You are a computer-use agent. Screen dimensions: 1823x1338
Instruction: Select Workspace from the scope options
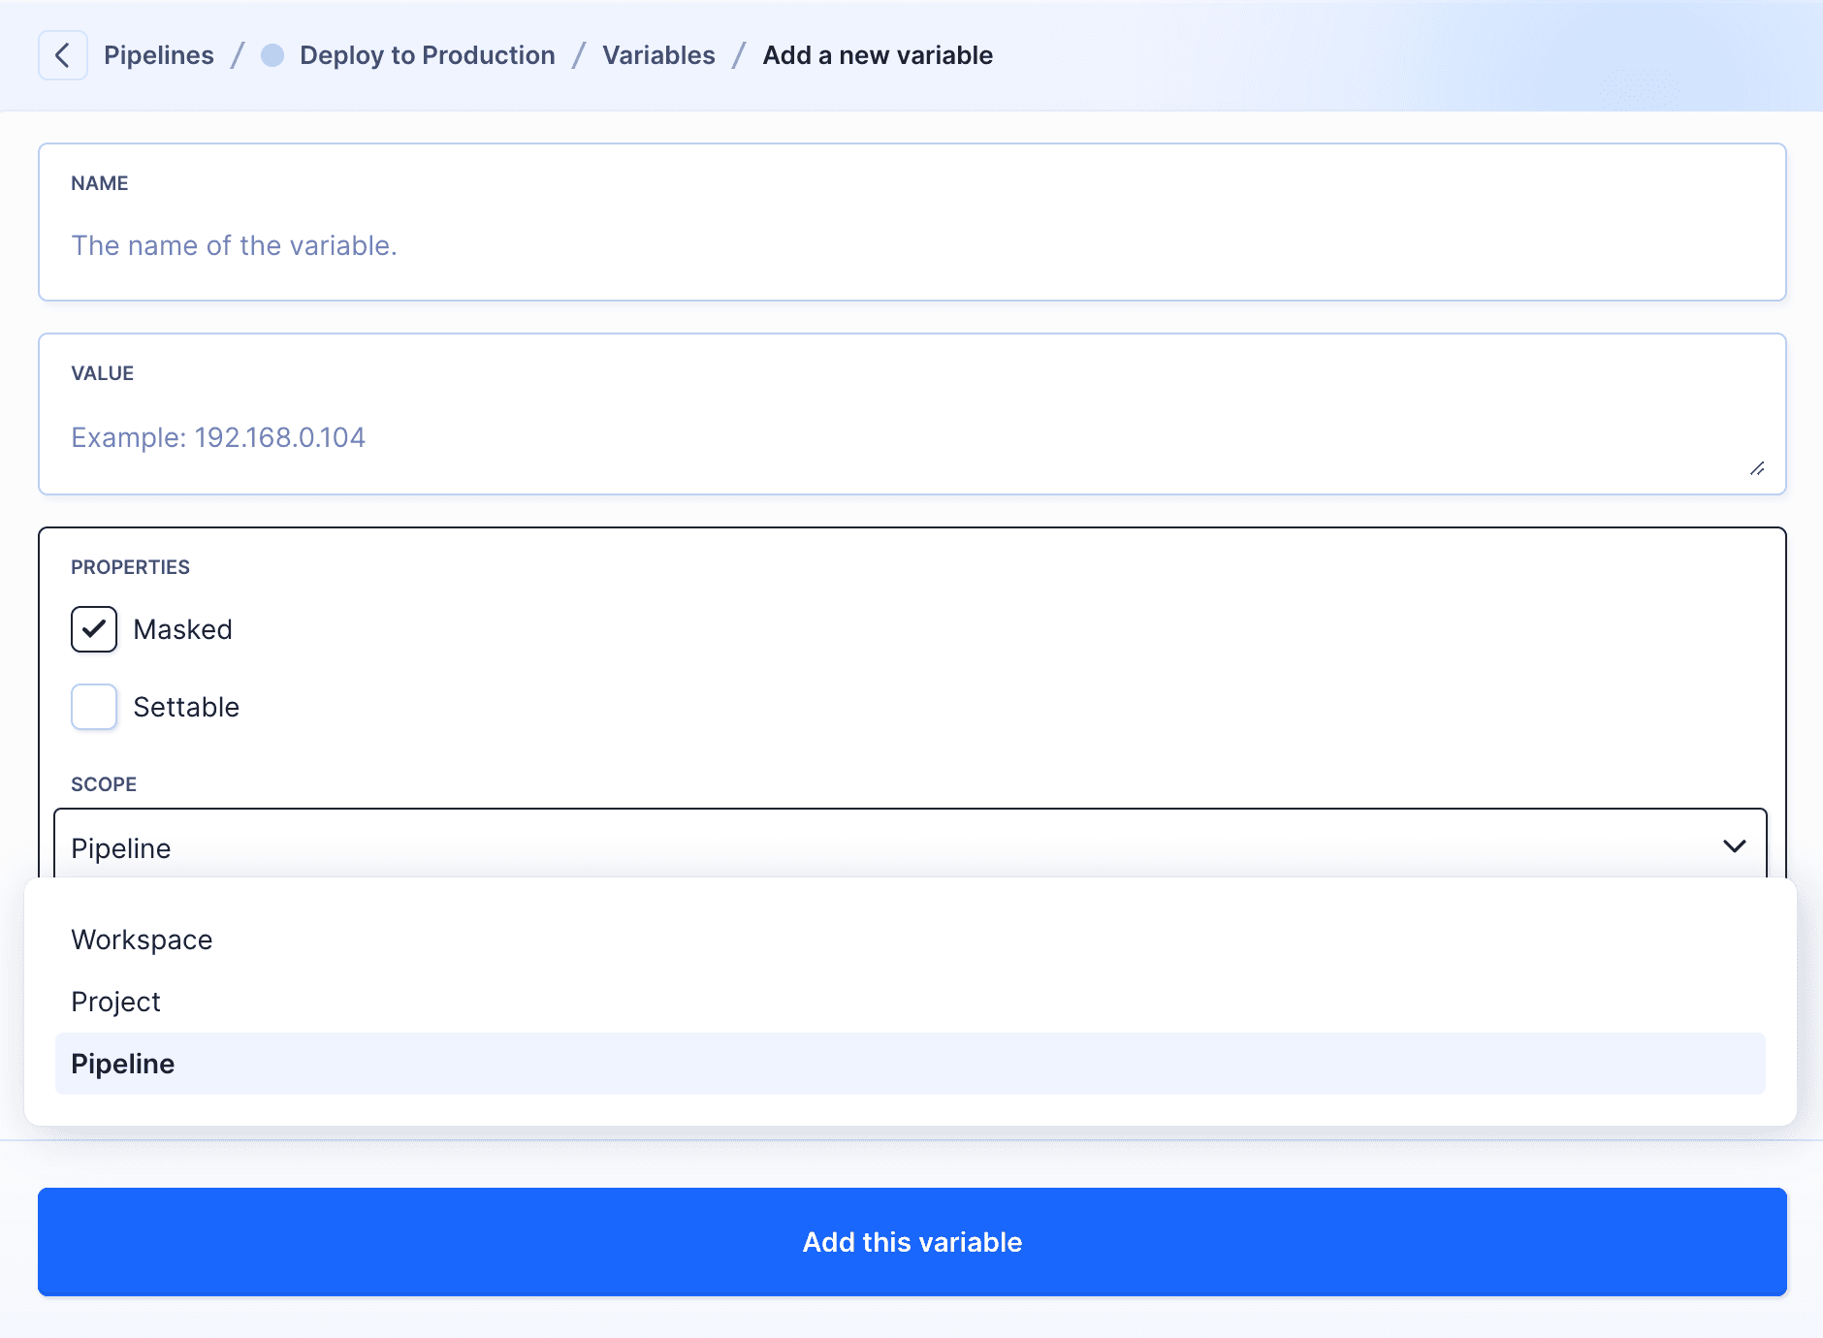click(x=142, y=939)
